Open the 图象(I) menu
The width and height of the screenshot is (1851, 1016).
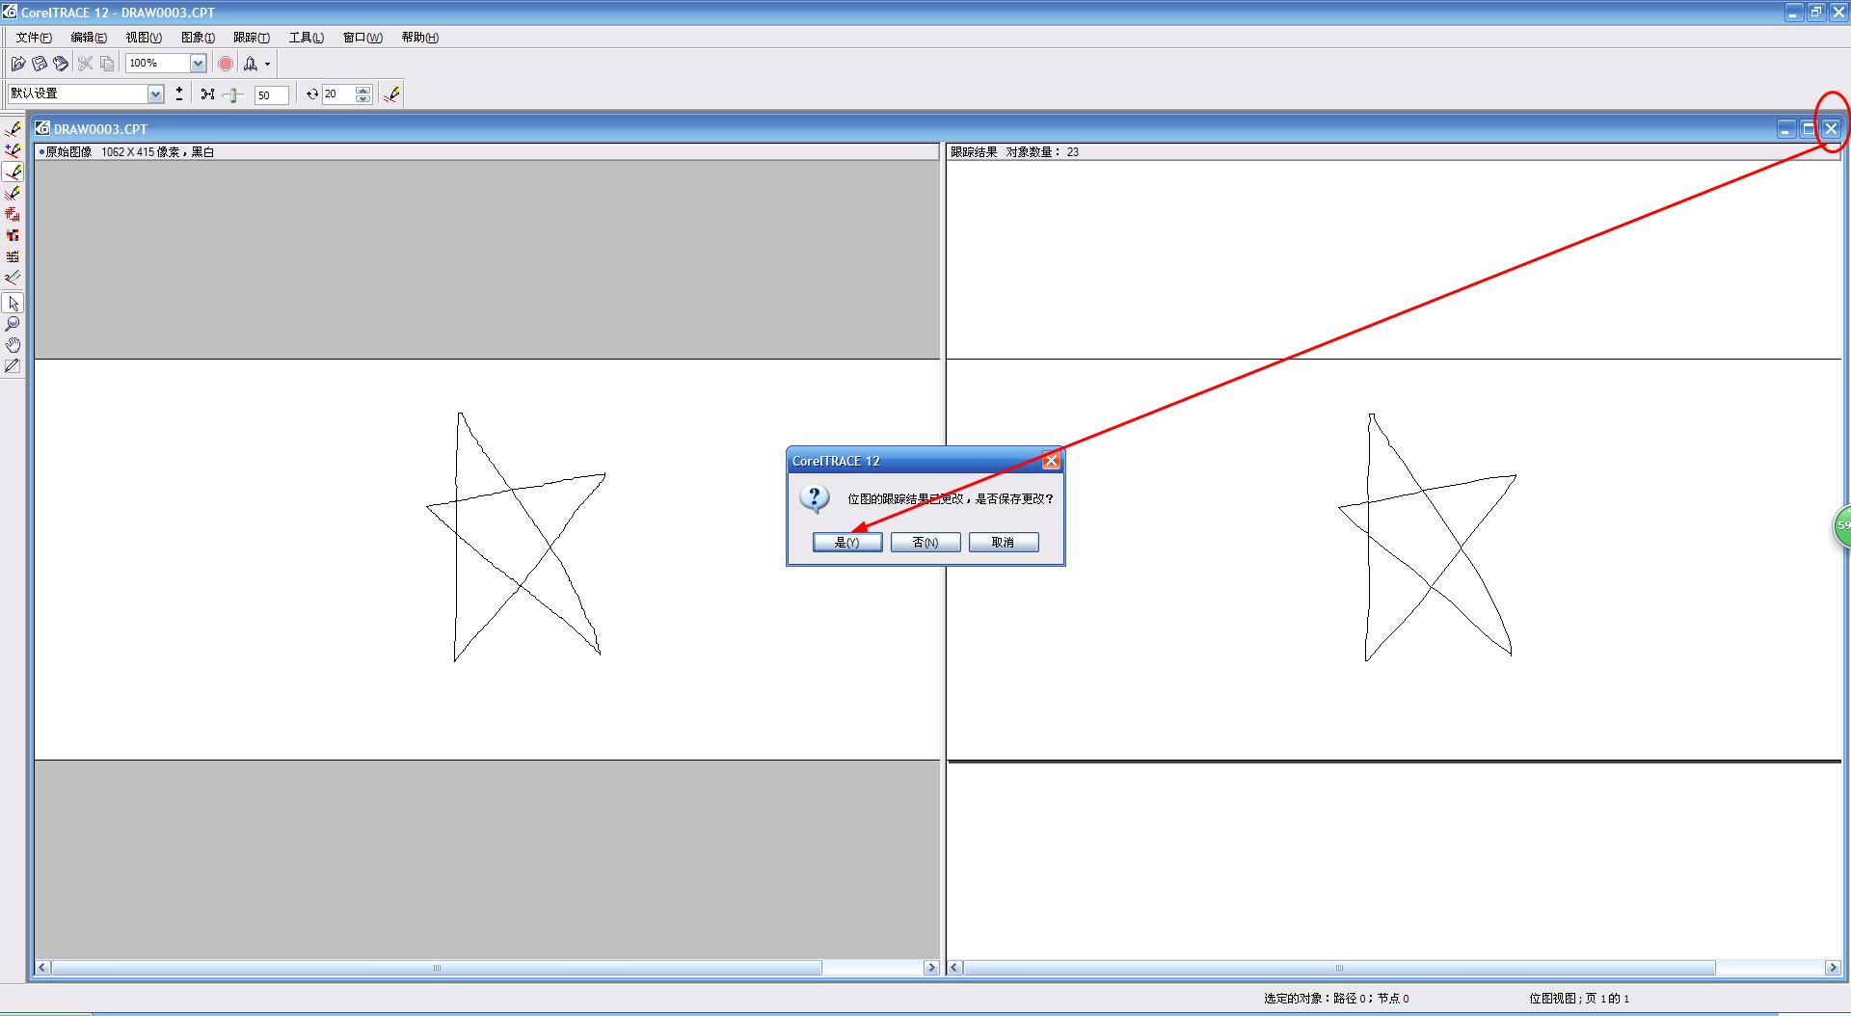click(x=198, y=38)
